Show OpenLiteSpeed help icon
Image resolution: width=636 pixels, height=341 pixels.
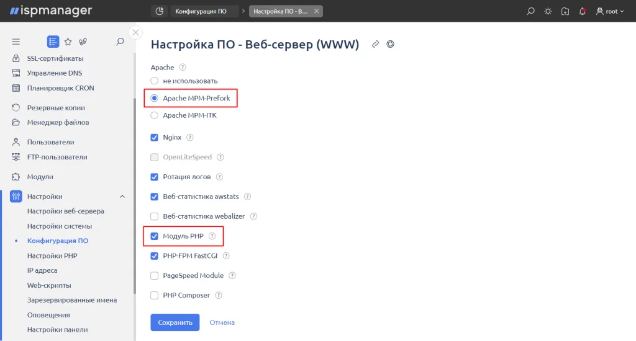220,157
